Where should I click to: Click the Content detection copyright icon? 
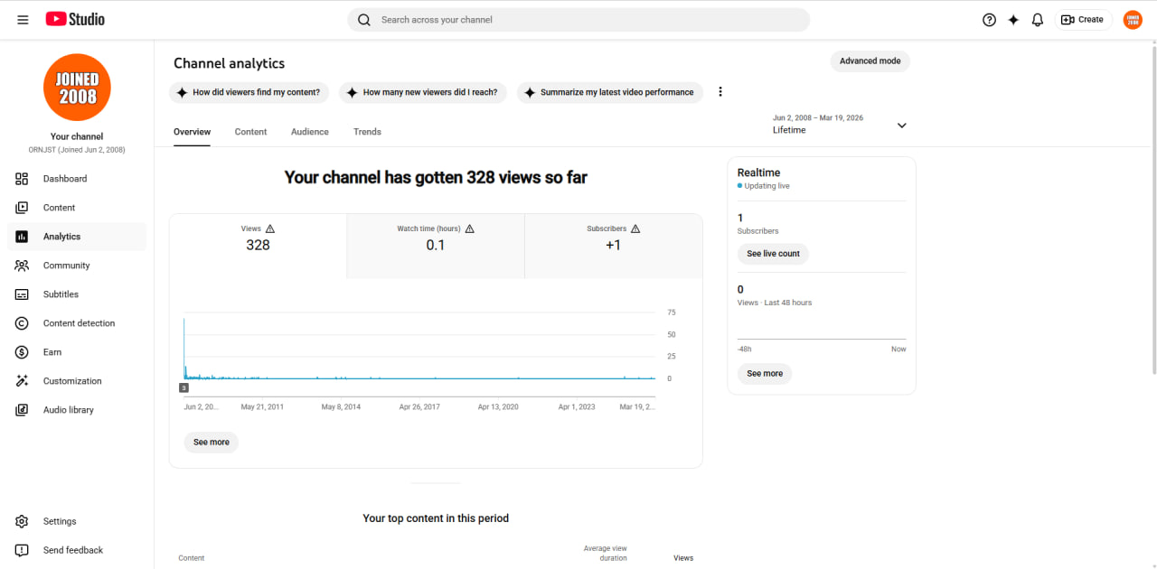coord(23,323)
